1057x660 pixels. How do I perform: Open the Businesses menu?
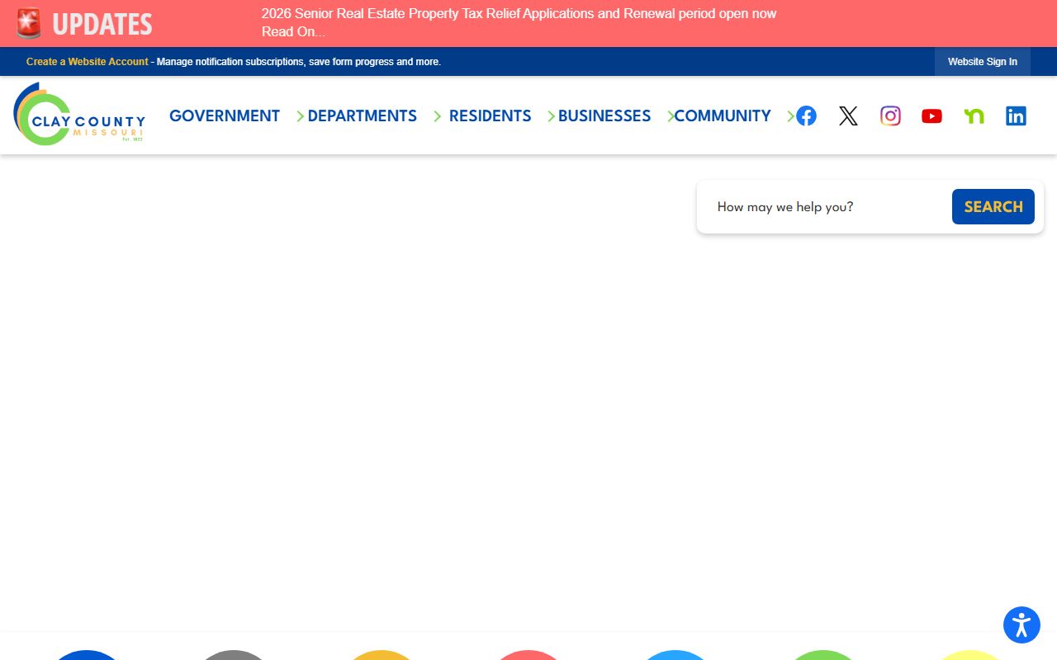[x=604, y=115]
